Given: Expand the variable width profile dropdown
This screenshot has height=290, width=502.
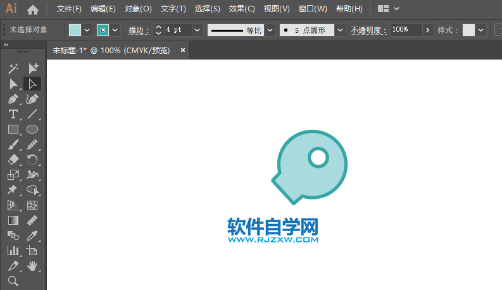Looking at the screenshot, I should click(270, 30).
